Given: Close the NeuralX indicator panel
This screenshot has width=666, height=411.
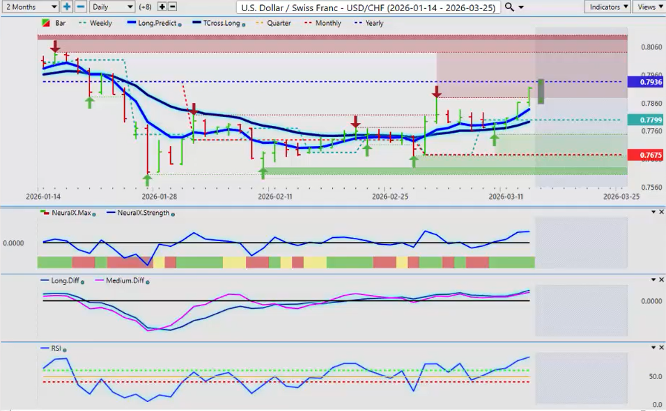Looking at the screenshot, I should click(x=660, y=212).
